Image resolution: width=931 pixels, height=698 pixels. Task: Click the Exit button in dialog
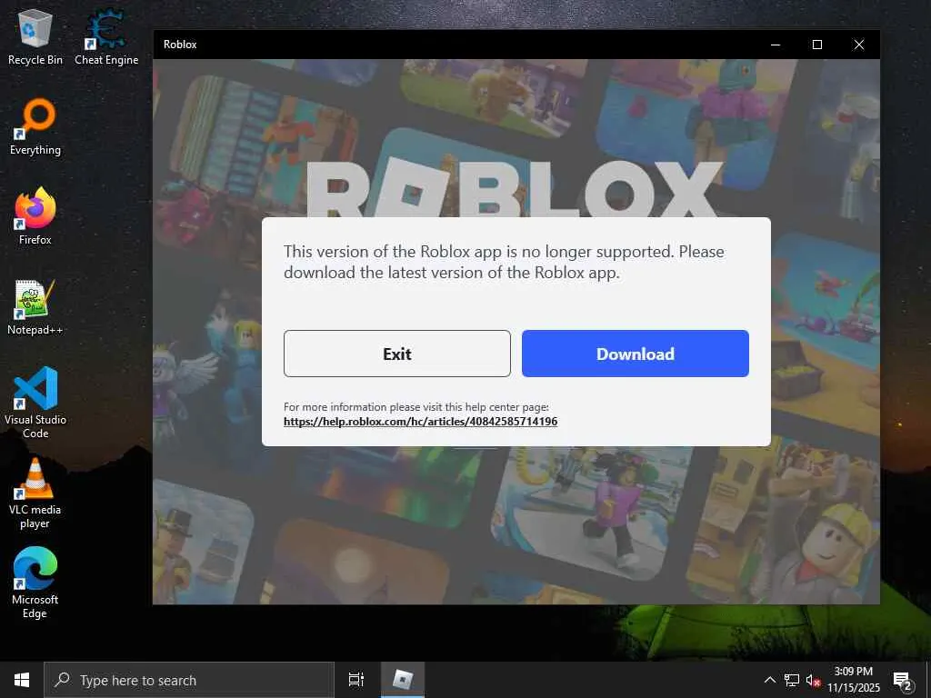pyautogui.click(x=396, y=354)
